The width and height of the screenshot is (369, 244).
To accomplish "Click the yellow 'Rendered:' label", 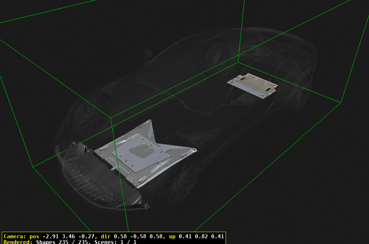I will 18,242.
